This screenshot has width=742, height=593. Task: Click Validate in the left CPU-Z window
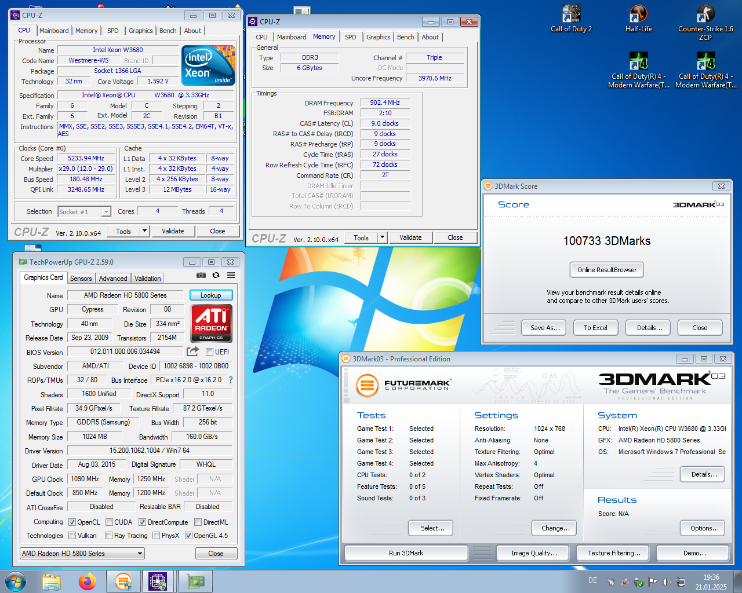pos(173,231)
